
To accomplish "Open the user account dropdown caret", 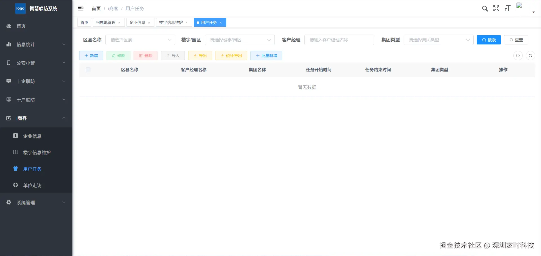I will click(534, 12).
